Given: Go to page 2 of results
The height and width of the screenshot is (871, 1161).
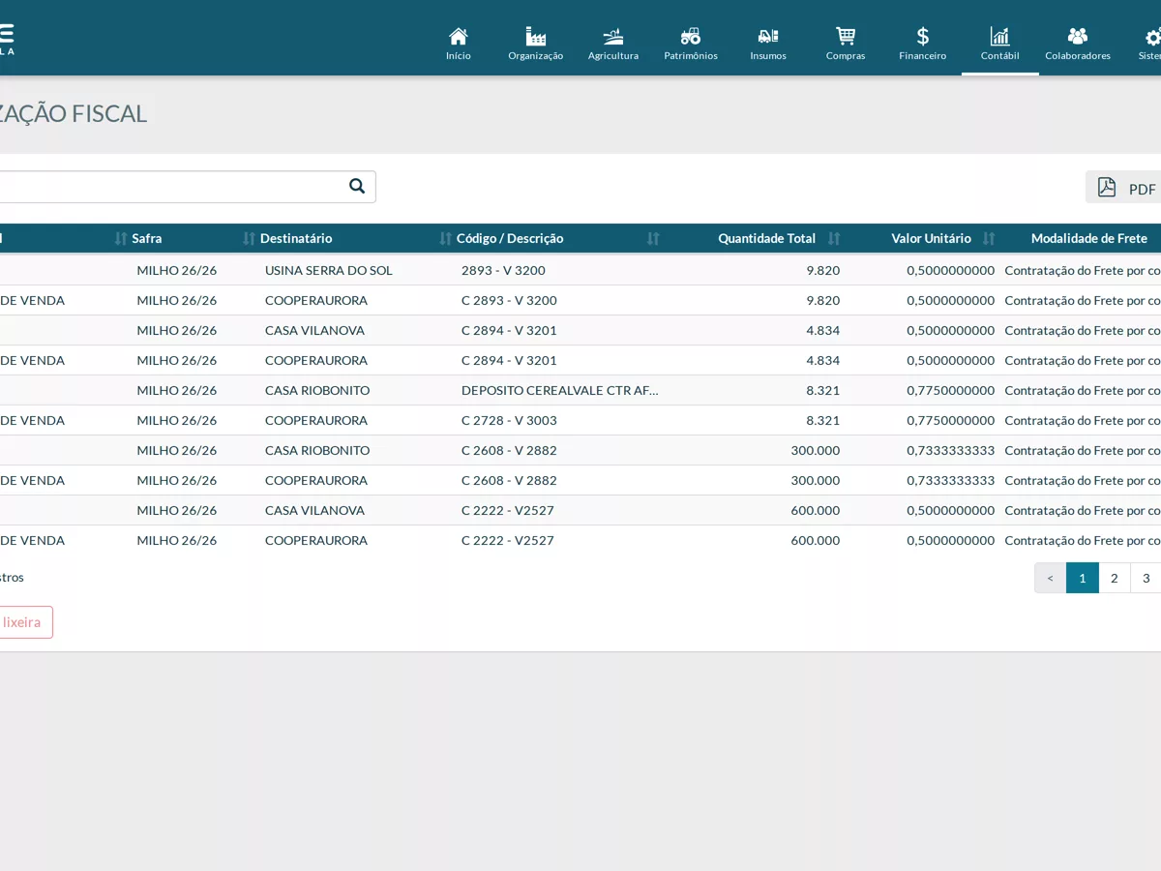Looking at the screenshot, I should [x=1115, y=578].
